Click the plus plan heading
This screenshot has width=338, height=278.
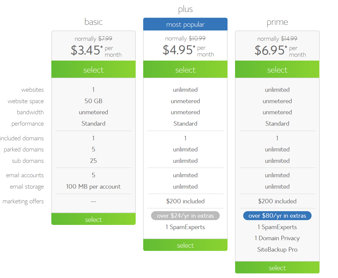tap(185, 10)
